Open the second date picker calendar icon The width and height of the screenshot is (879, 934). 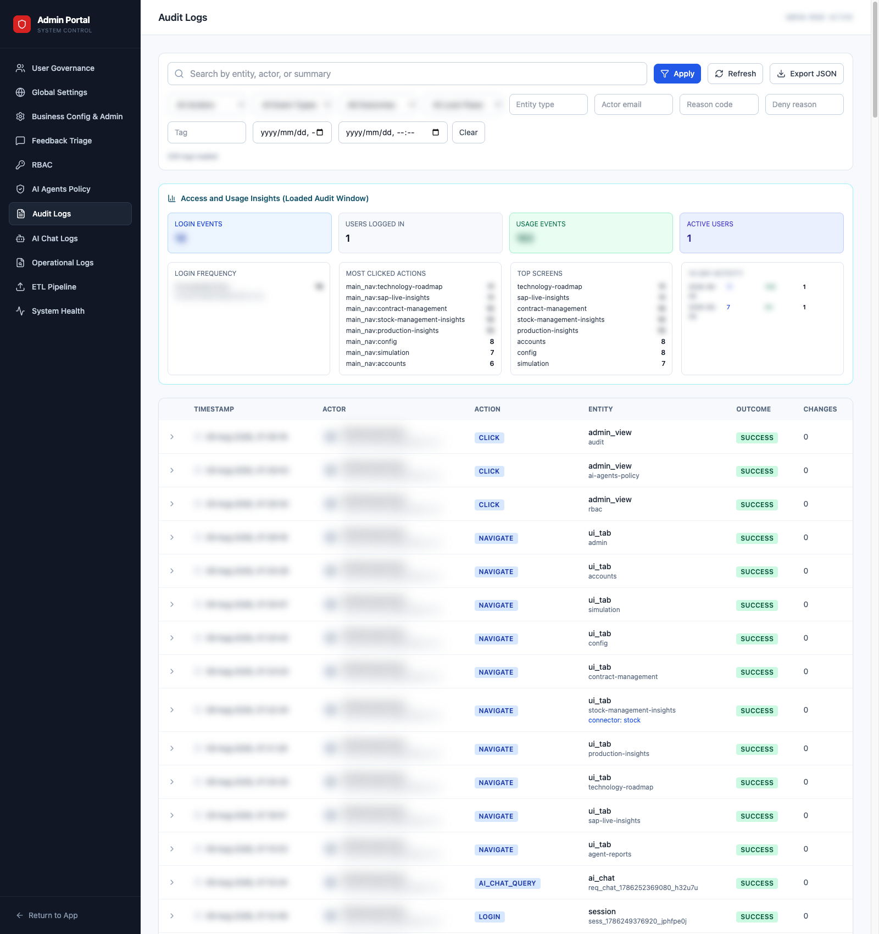pyautogui.click(x=436, y=132)
